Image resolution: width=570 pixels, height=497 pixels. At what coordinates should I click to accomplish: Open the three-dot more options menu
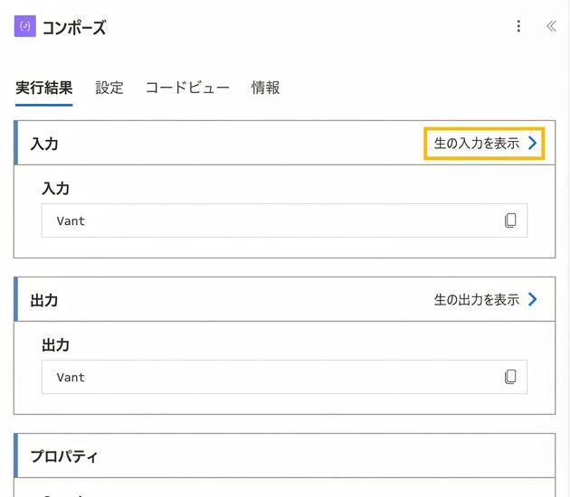pos(518,26)
